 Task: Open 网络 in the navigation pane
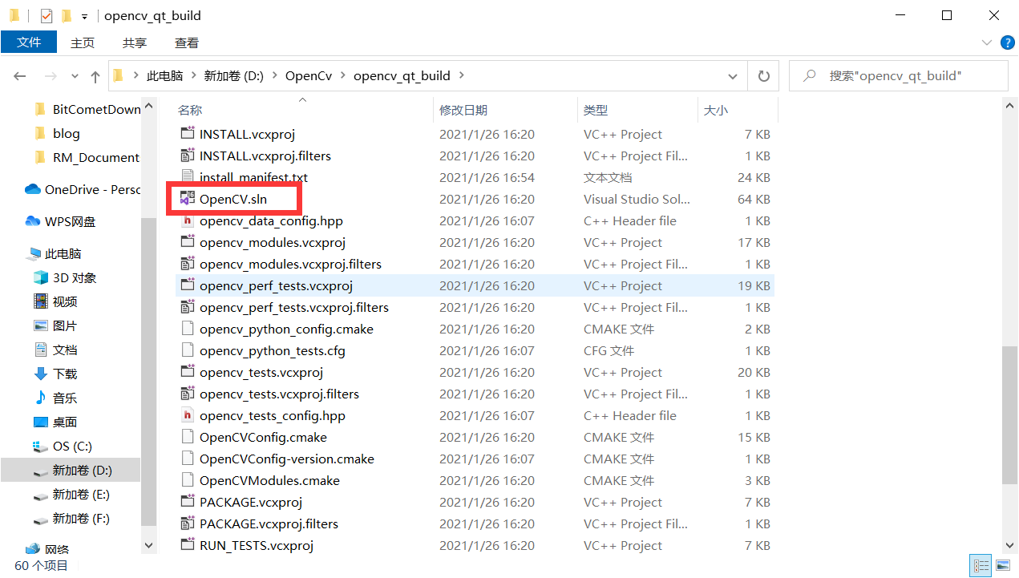(47, 549)
